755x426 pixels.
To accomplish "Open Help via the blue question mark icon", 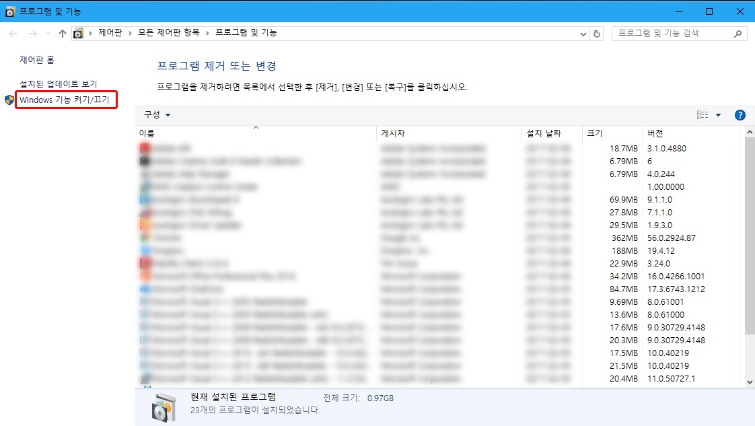I will 740,114.
